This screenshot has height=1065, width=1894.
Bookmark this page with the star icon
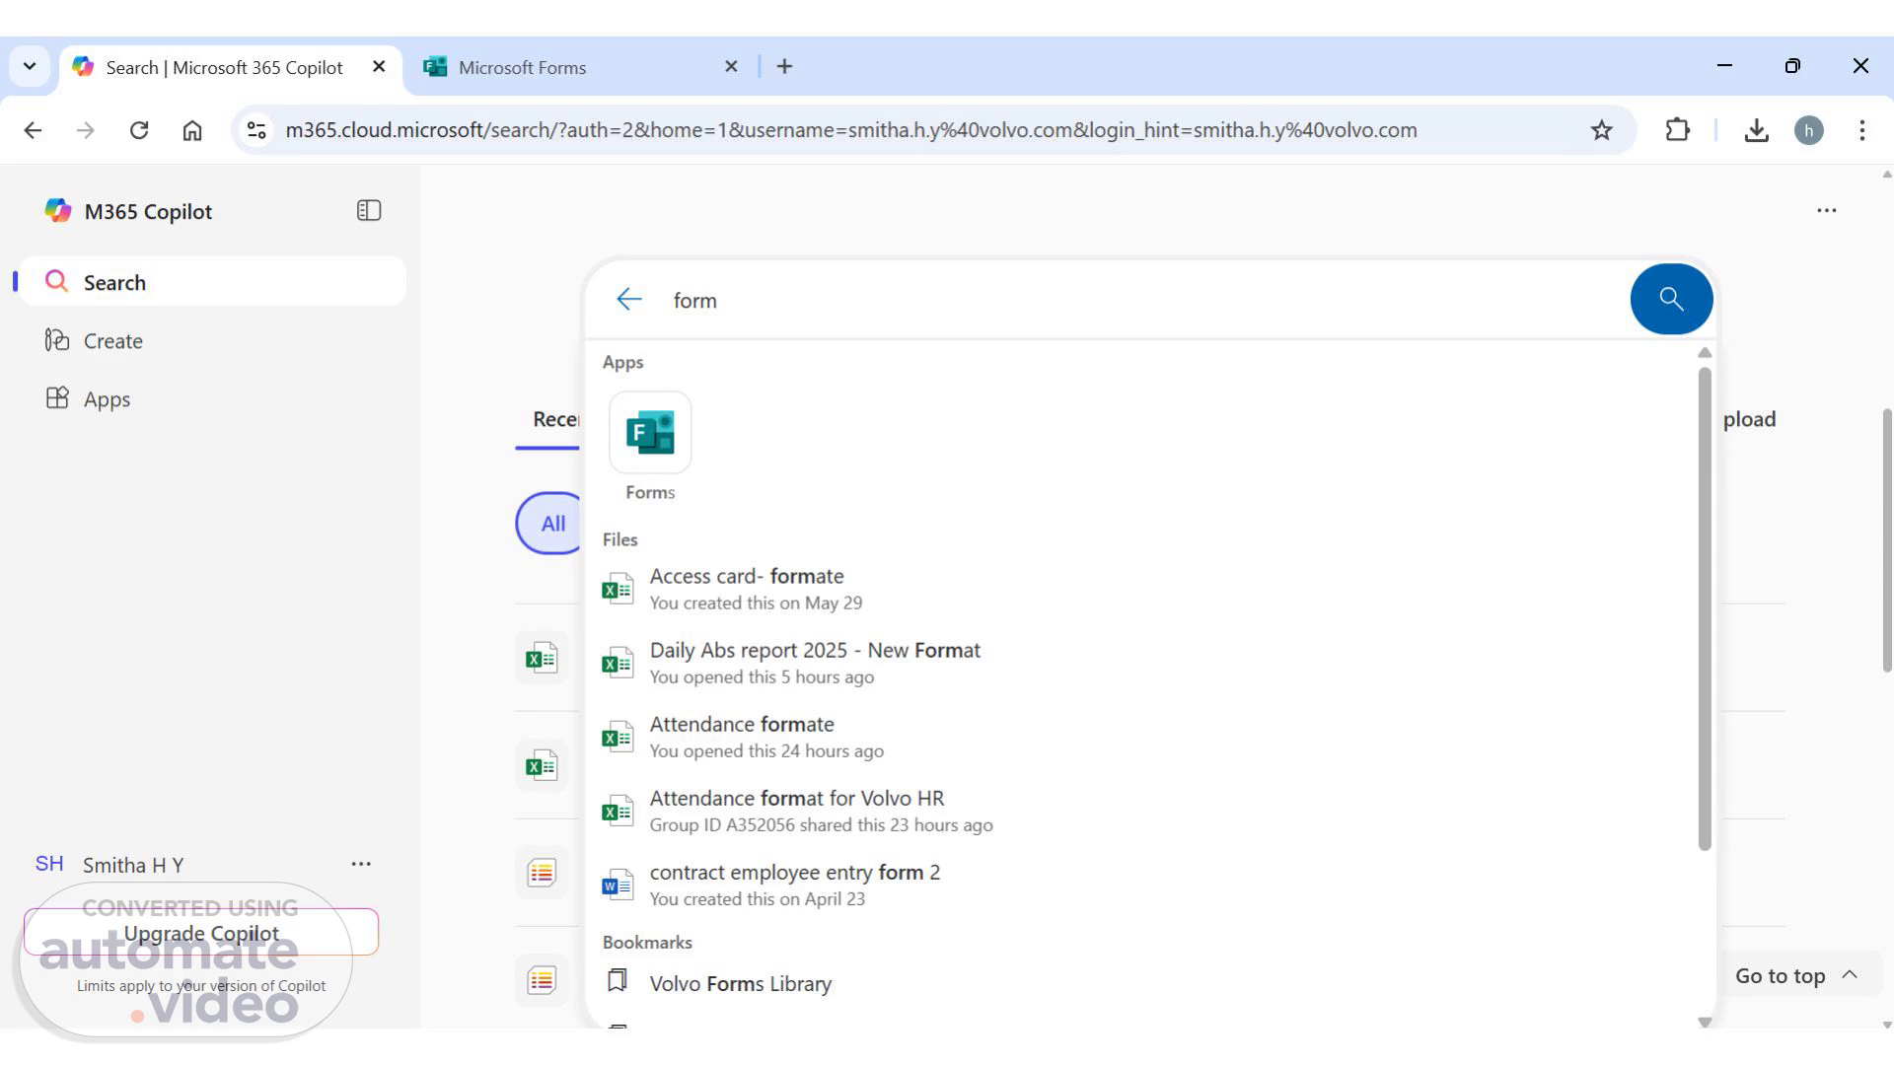pos(1601,130)
